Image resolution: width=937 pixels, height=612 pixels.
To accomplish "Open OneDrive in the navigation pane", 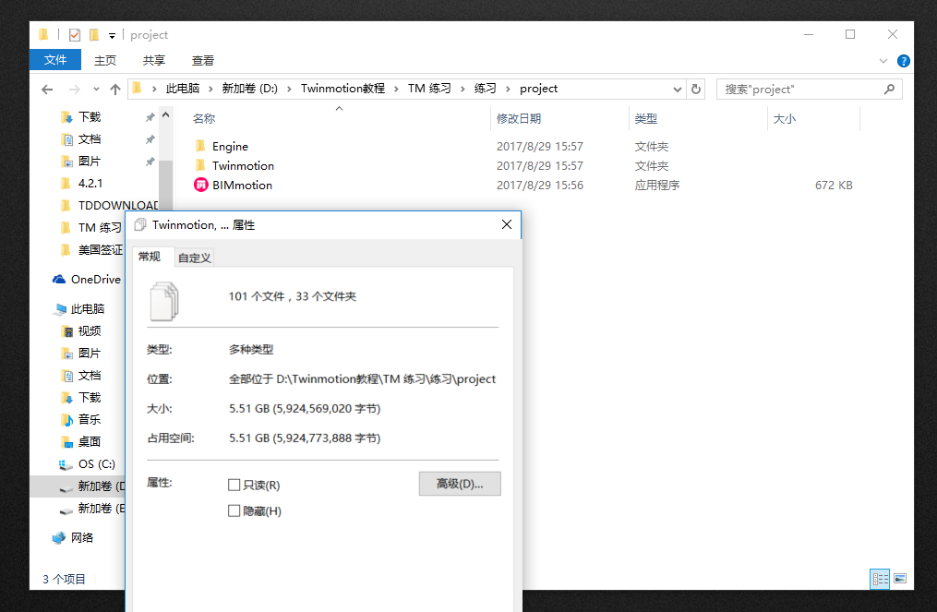I will click(x=87, y=279).
